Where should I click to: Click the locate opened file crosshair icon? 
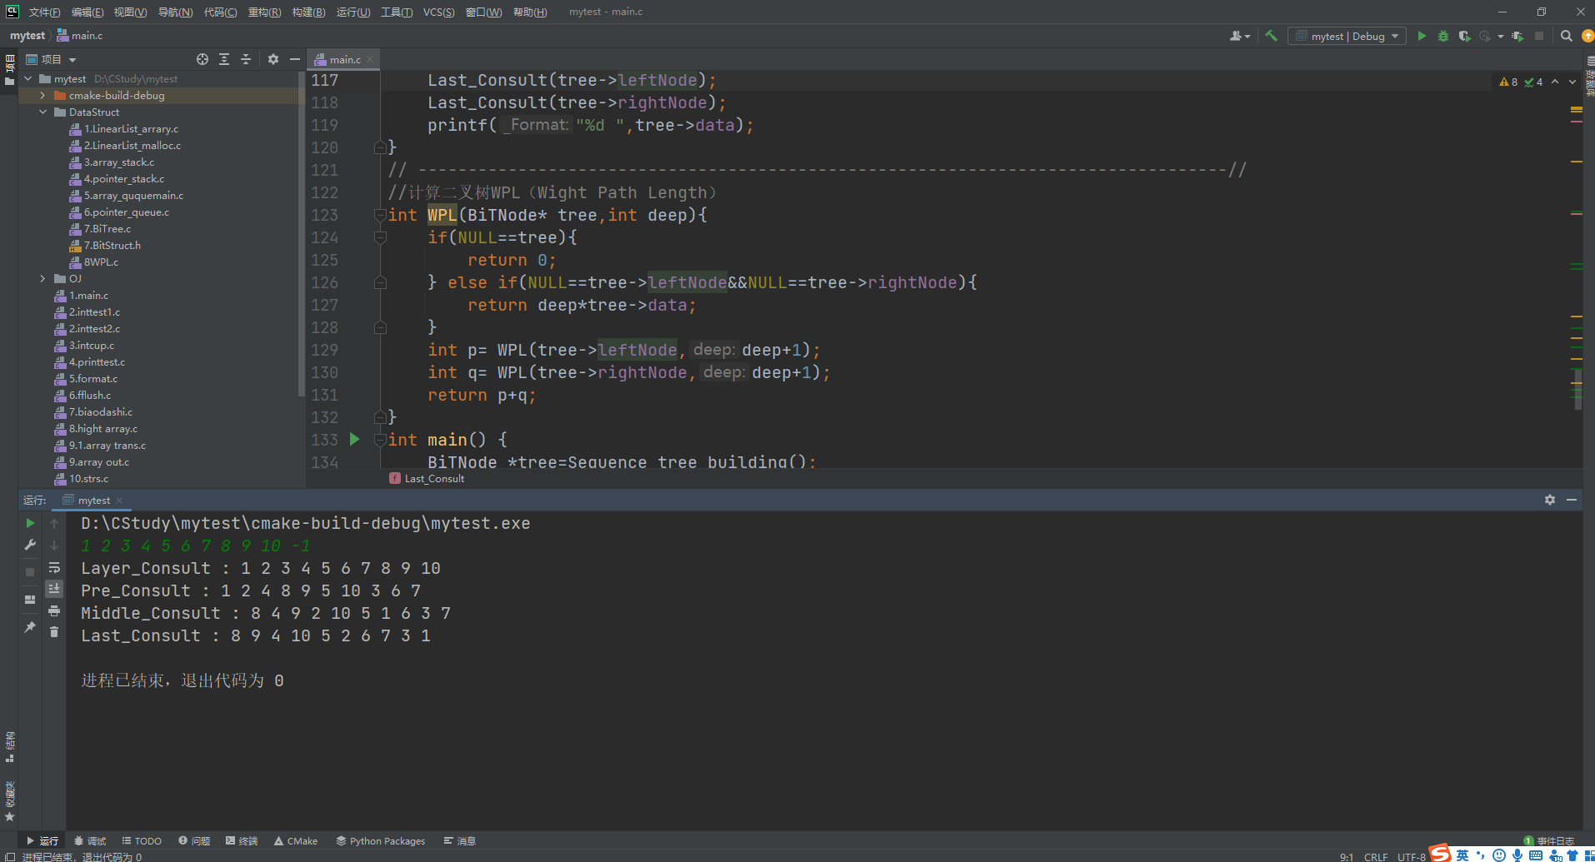coord(202,59)
